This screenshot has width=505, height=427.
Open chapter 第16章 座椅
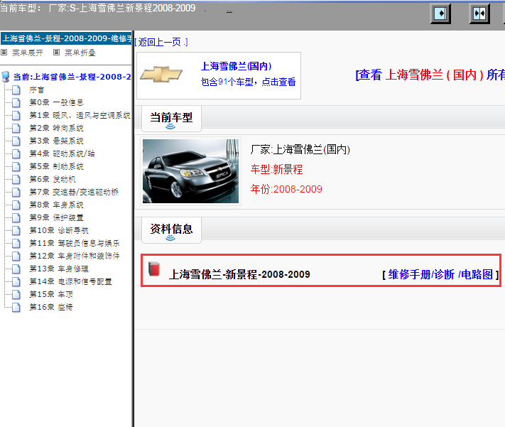pyautogui.click(x=51, y=308)
